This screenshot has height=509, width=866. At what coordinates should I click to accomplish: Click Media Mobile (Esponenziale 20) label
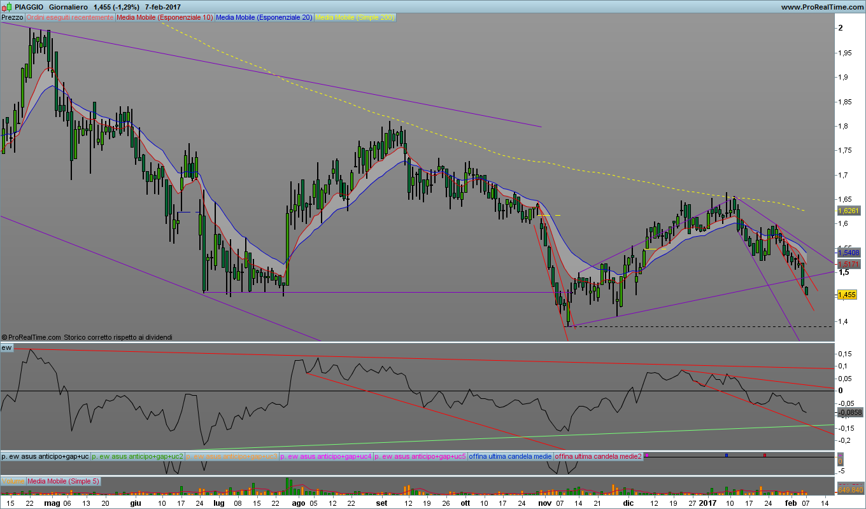click(264, 18)
